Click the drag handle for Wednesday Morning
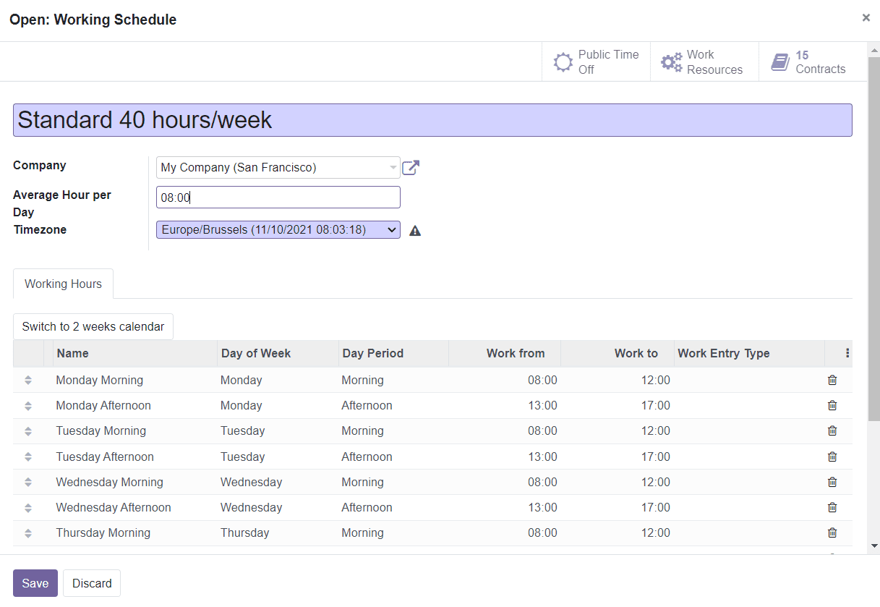This screenshot has width=880, height=607. coord(27,482)
